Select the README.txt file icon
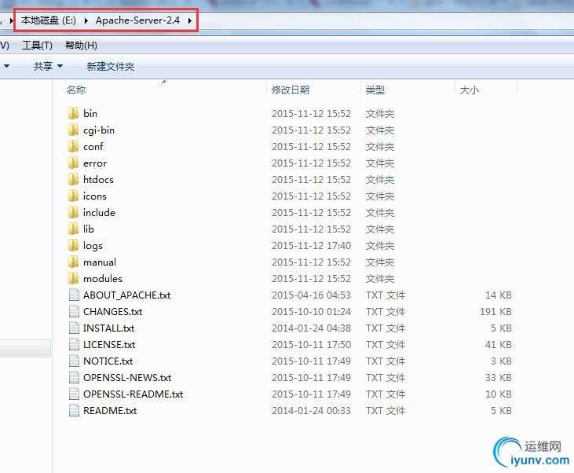The image size is (574, 473). [x=74, y=410]
